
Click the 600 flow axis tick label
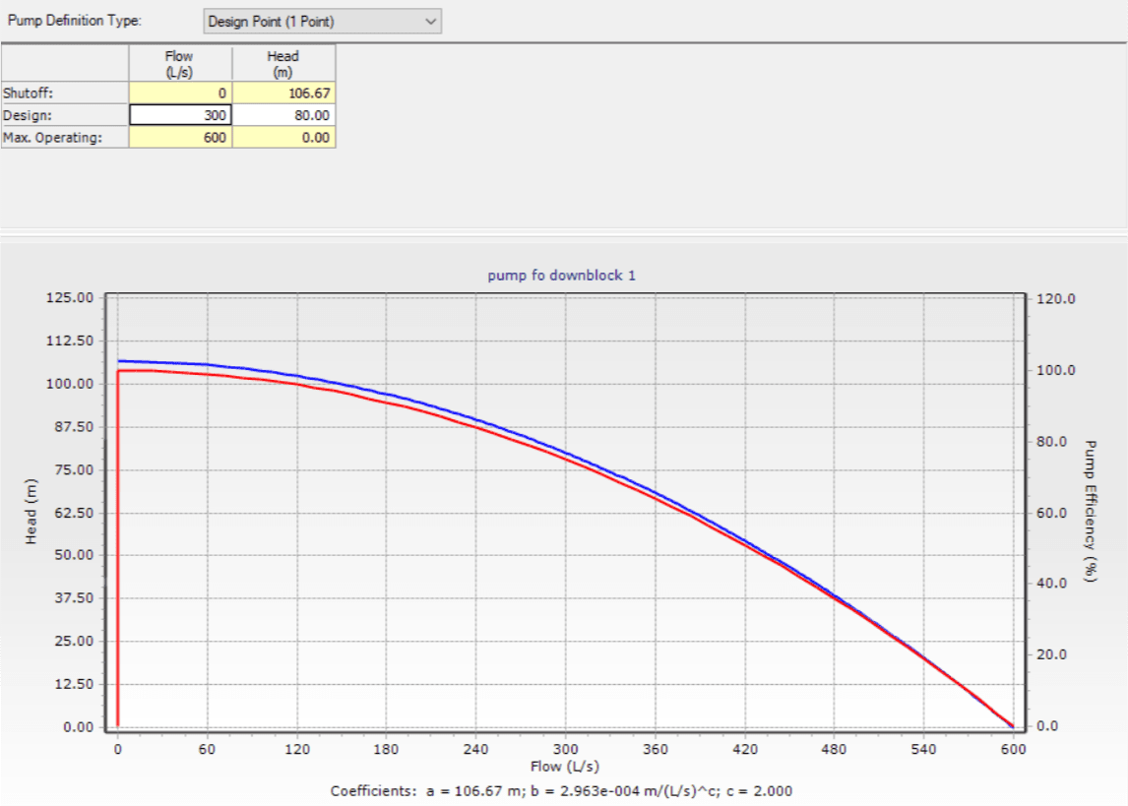[1014, 749]
